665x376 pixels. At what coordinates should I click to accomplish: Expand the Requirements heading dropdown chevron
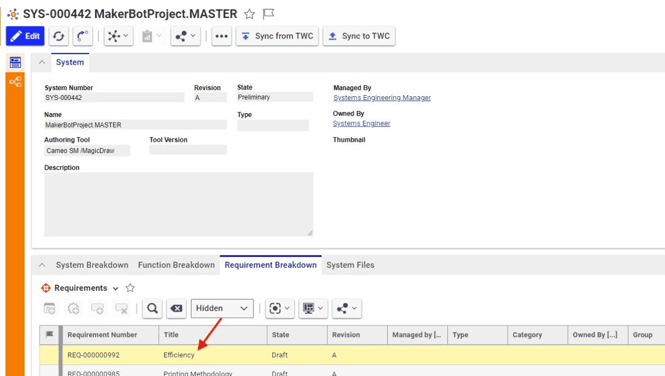click(116, 289)
